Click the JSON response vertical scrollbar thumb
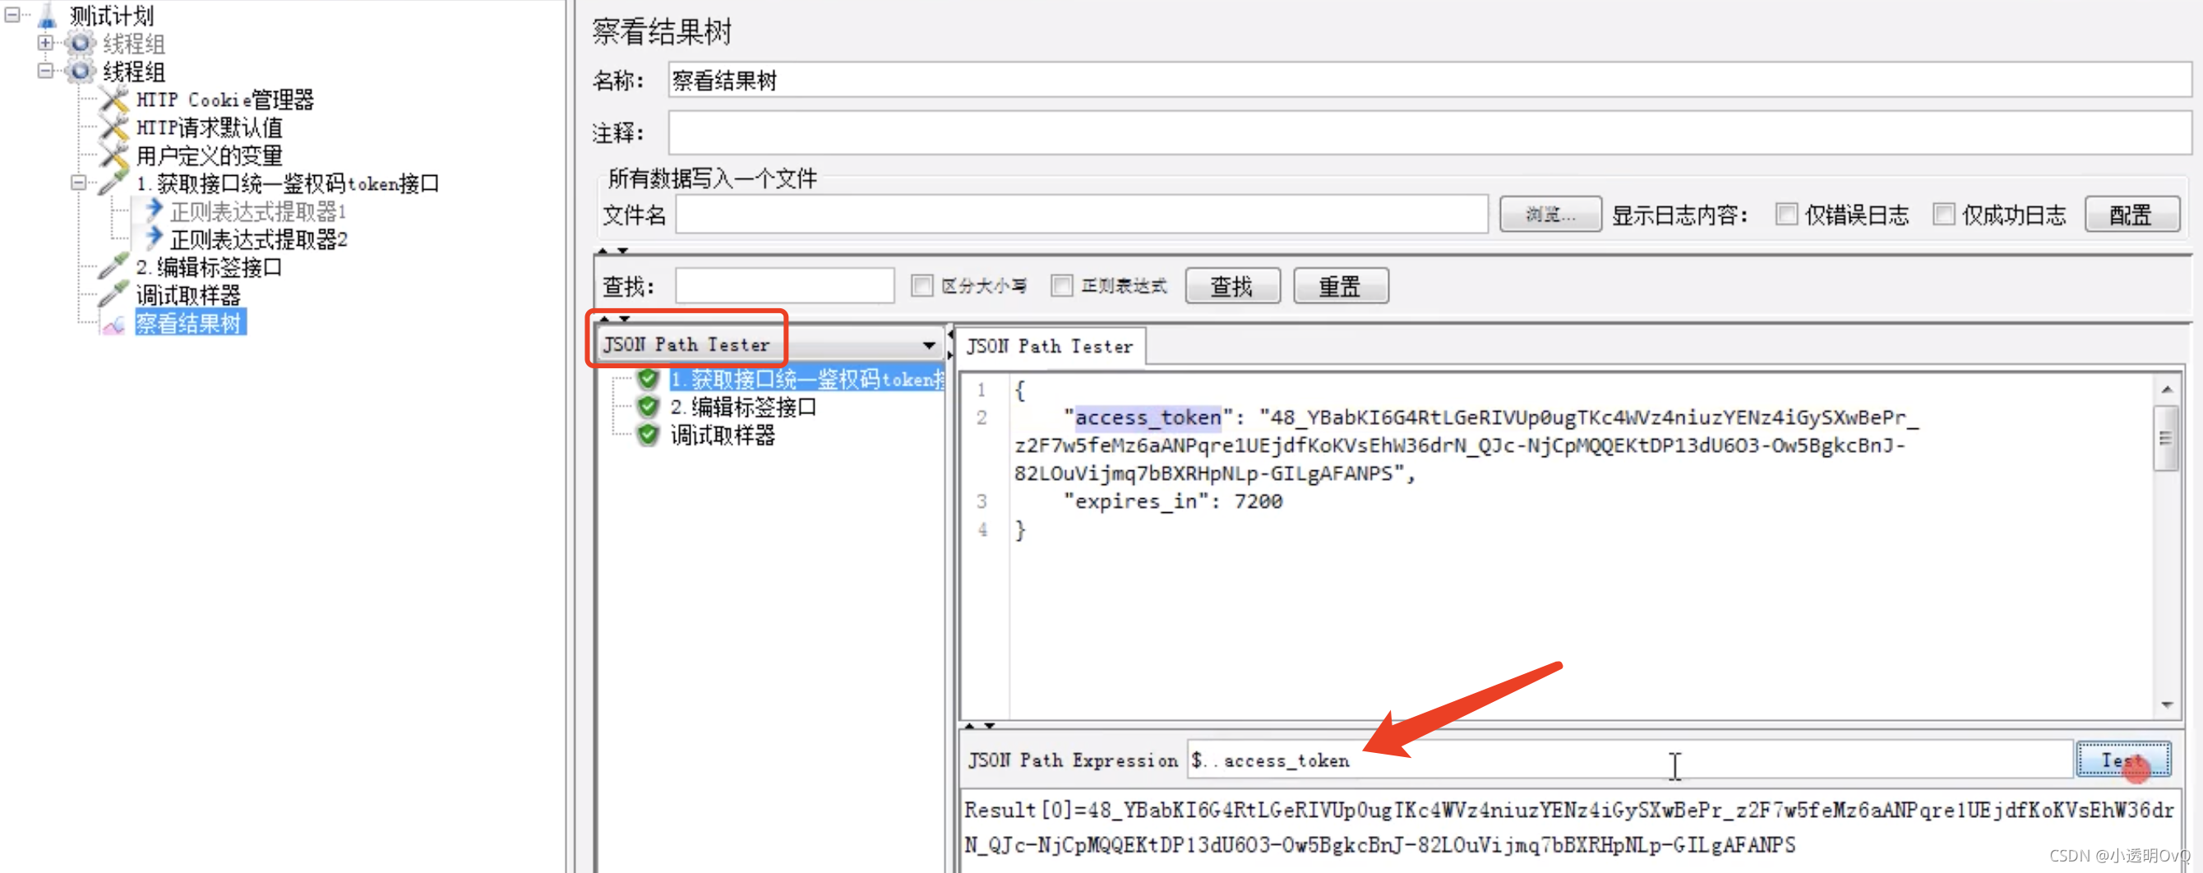 coord(2165,438)
